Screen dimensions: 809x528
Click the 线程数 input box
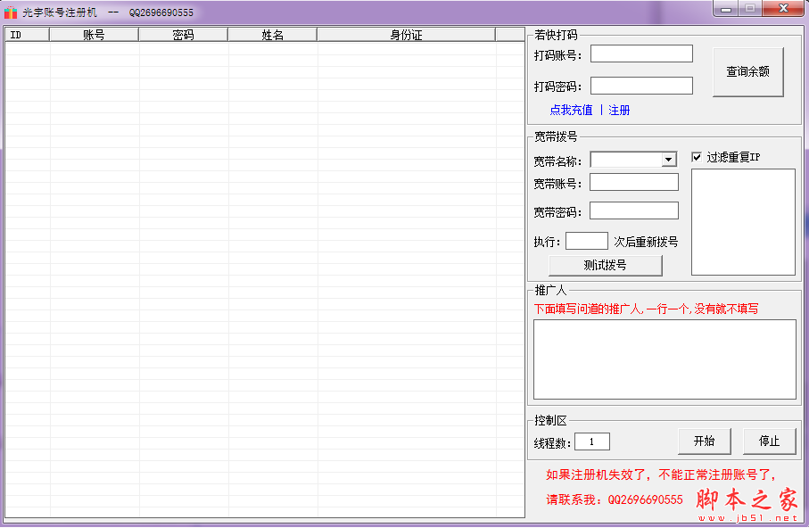(x=592, y=441)
